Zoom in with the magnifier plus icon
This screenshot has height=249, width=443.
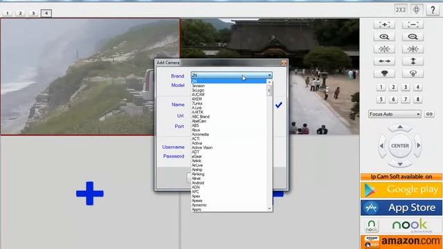pos(384,37)
